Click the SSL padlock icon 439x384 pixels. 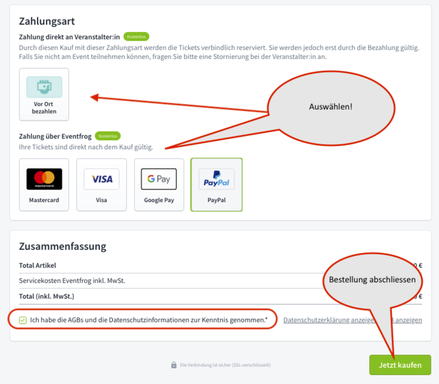point(174,365)
